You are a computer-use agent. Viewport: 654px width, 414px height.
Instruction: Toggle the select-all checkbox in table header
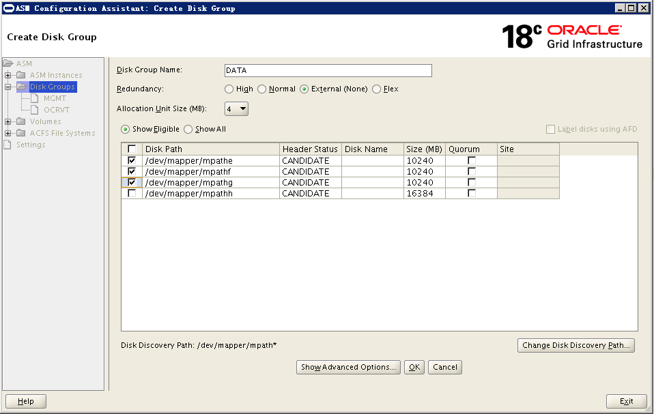[132, 149]
